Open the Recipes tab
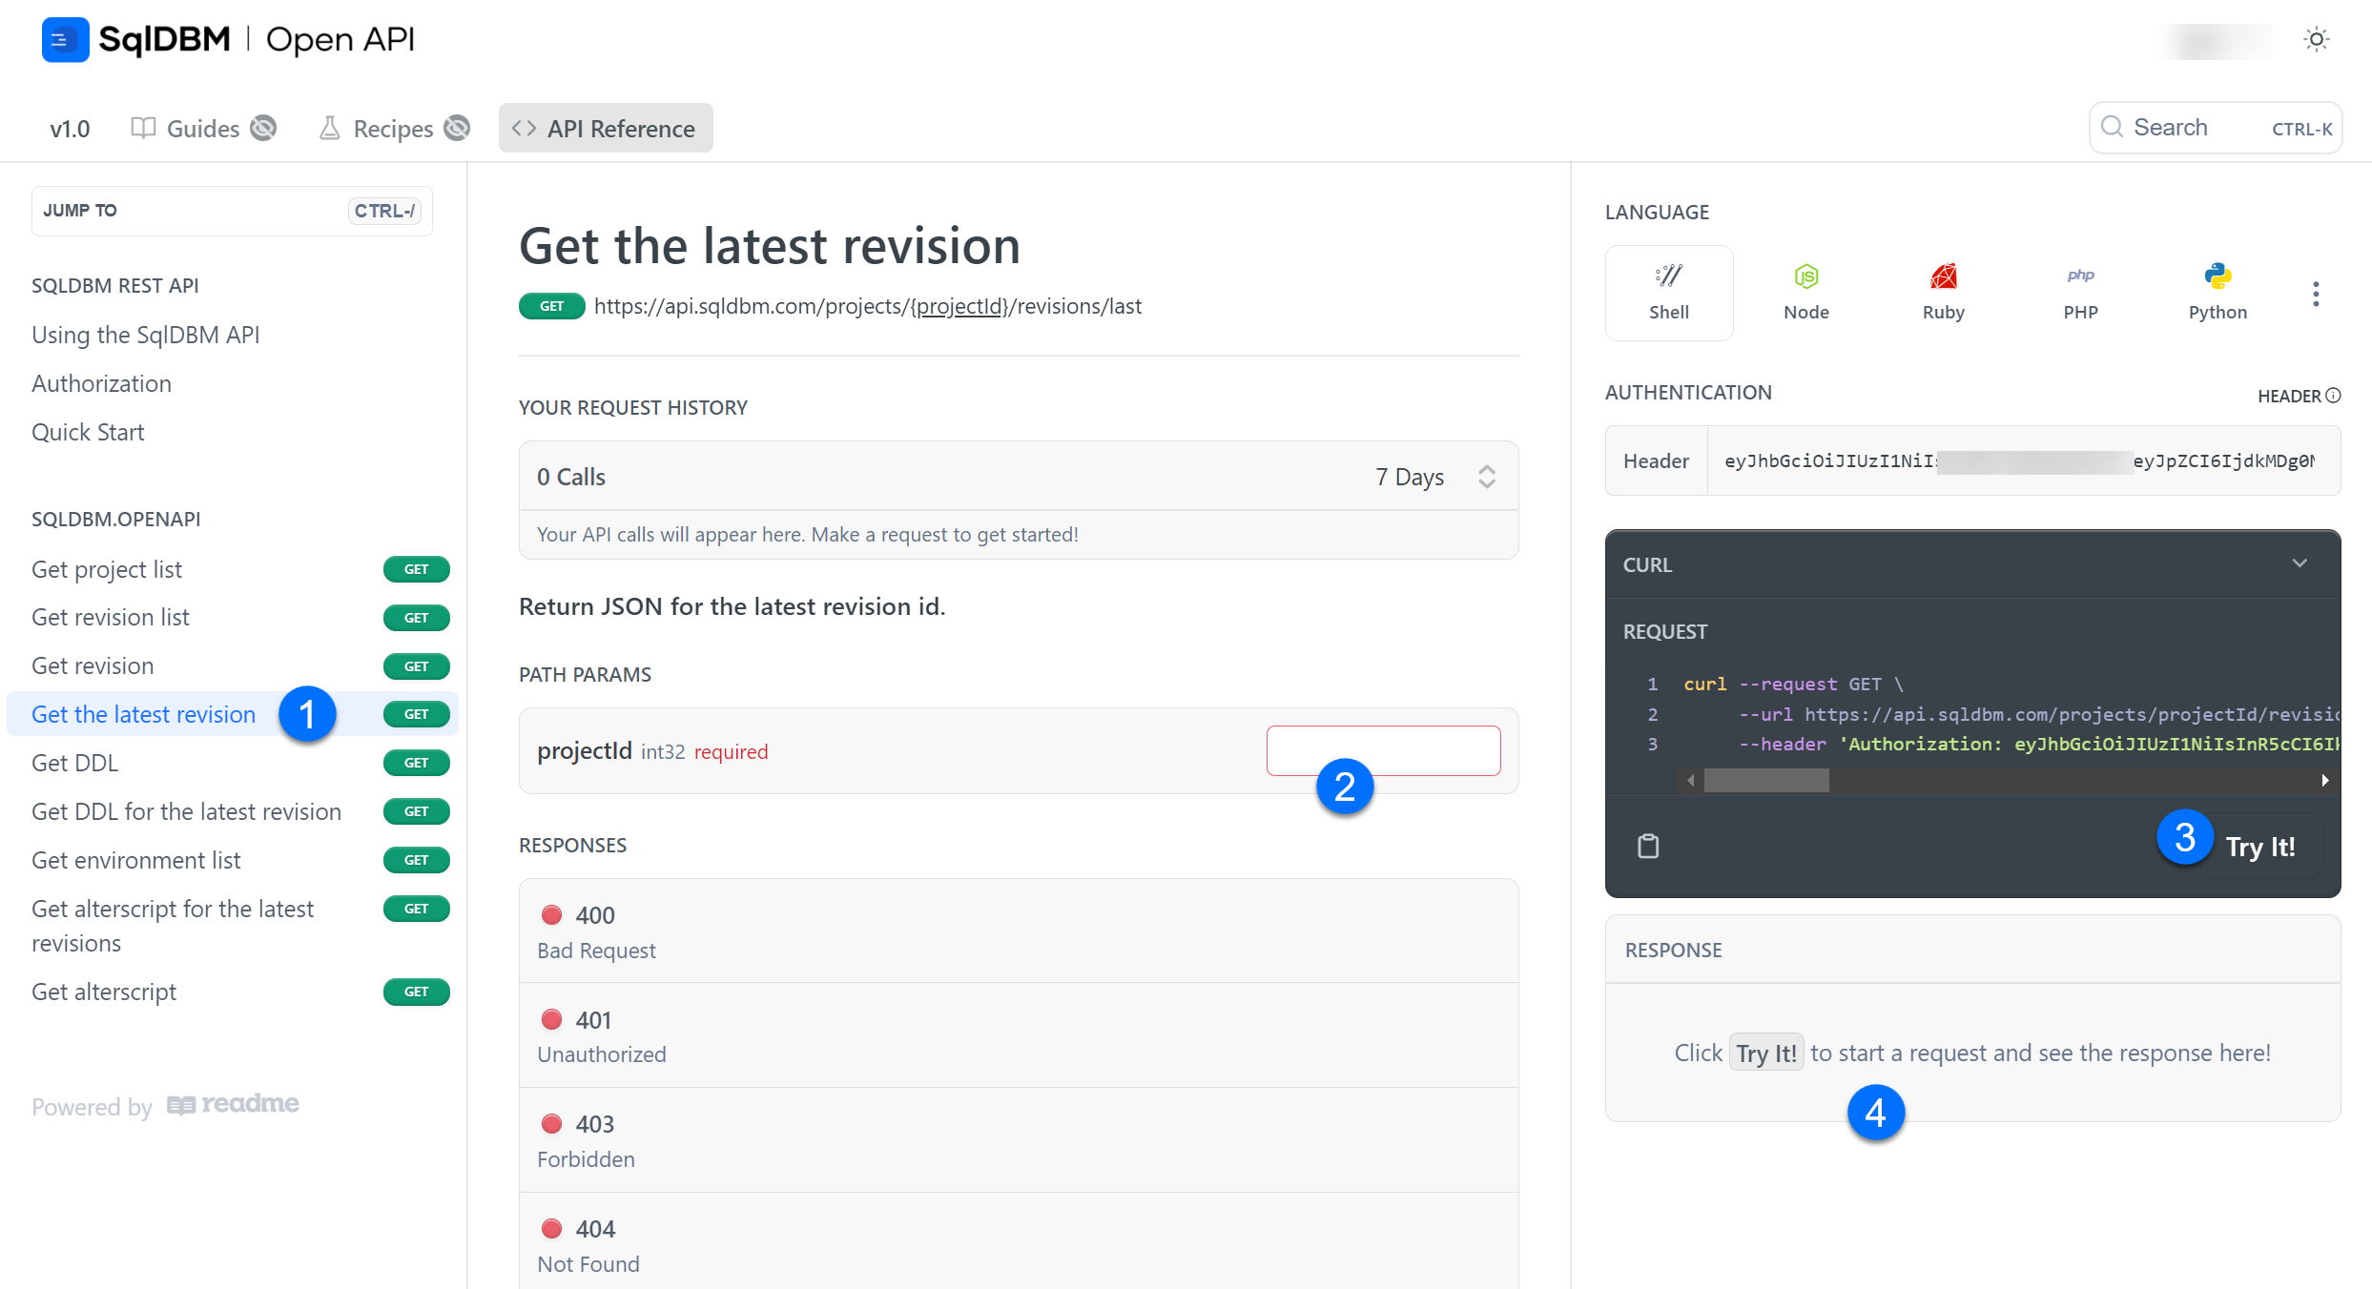Screen dimensions: 2372x1289 [392, 128]
